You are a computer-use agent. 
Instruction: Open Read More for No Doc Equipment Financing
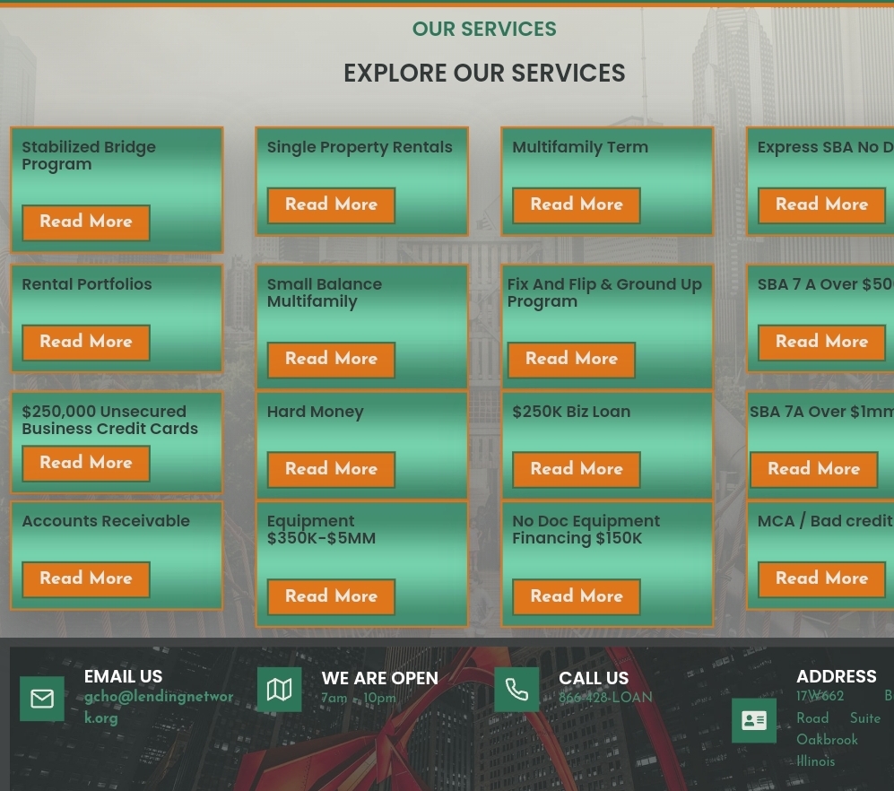tap(576, 597)
